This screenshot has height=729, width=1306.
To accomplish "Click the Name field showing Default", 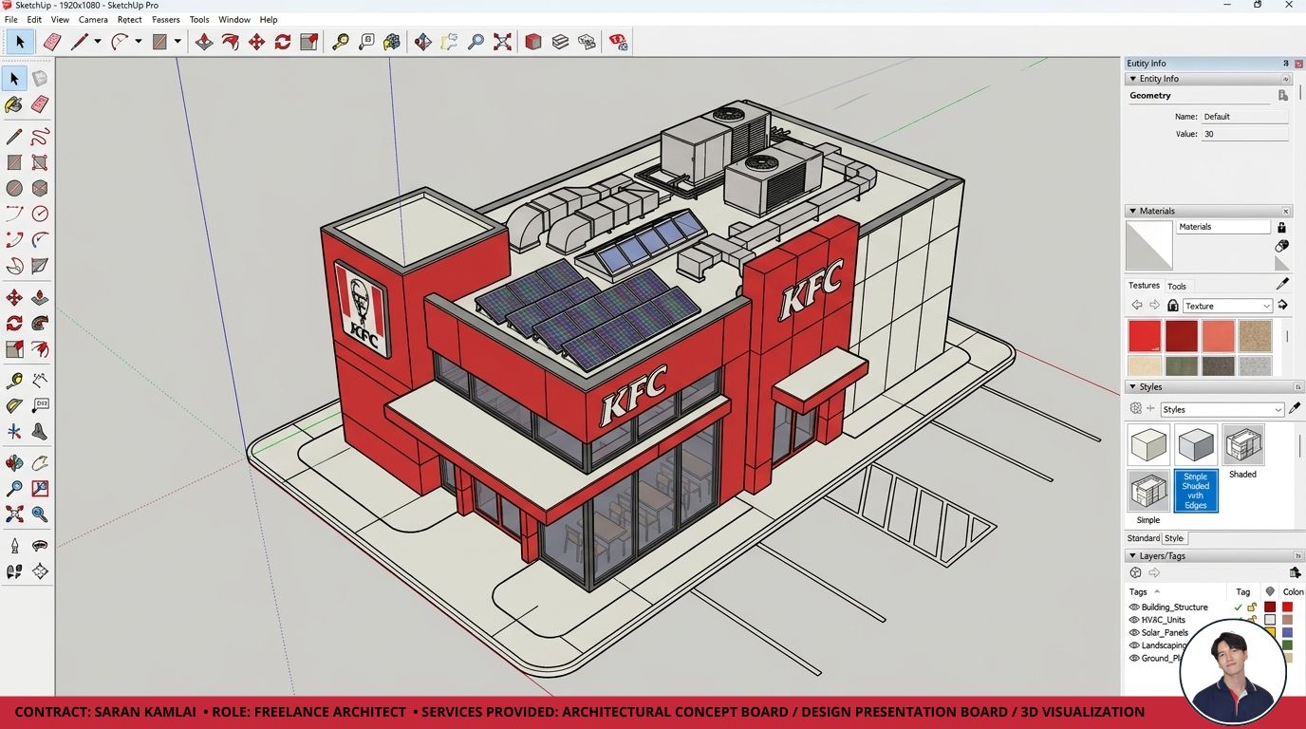I will [x=1244, y=117].
